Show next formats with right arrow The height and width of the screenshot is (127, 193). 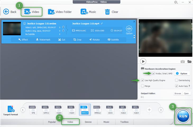(x=161, y=110)
